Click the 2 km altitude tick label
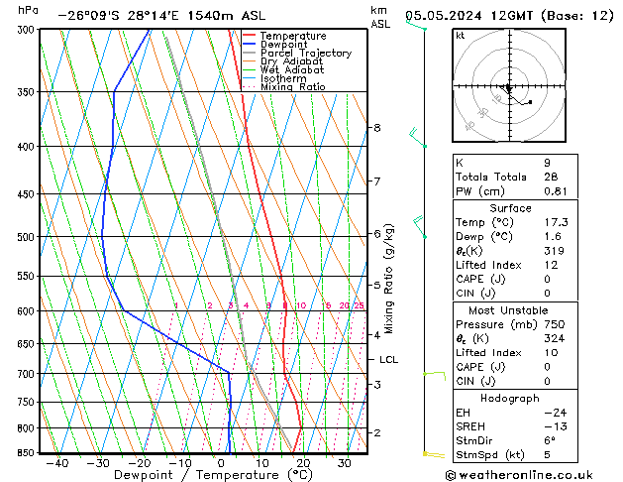This screenshot has height=482, width=623. tap(377, 432)
